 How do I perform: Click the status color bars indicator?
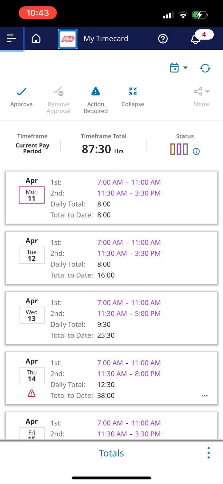point(179,149)
